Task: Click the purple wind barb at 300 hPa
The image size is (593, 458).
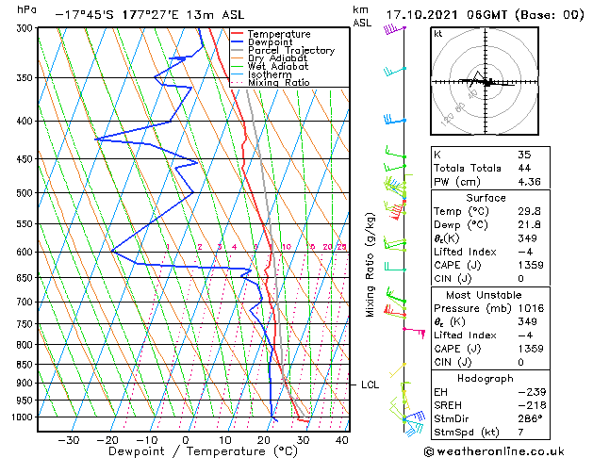Action: point(394,29)
